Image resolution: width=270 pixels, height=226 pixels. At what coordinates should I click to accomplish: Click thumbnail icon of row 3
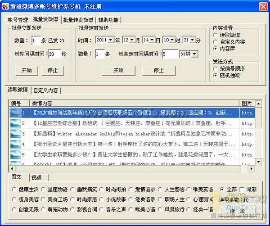coord(15,134)
